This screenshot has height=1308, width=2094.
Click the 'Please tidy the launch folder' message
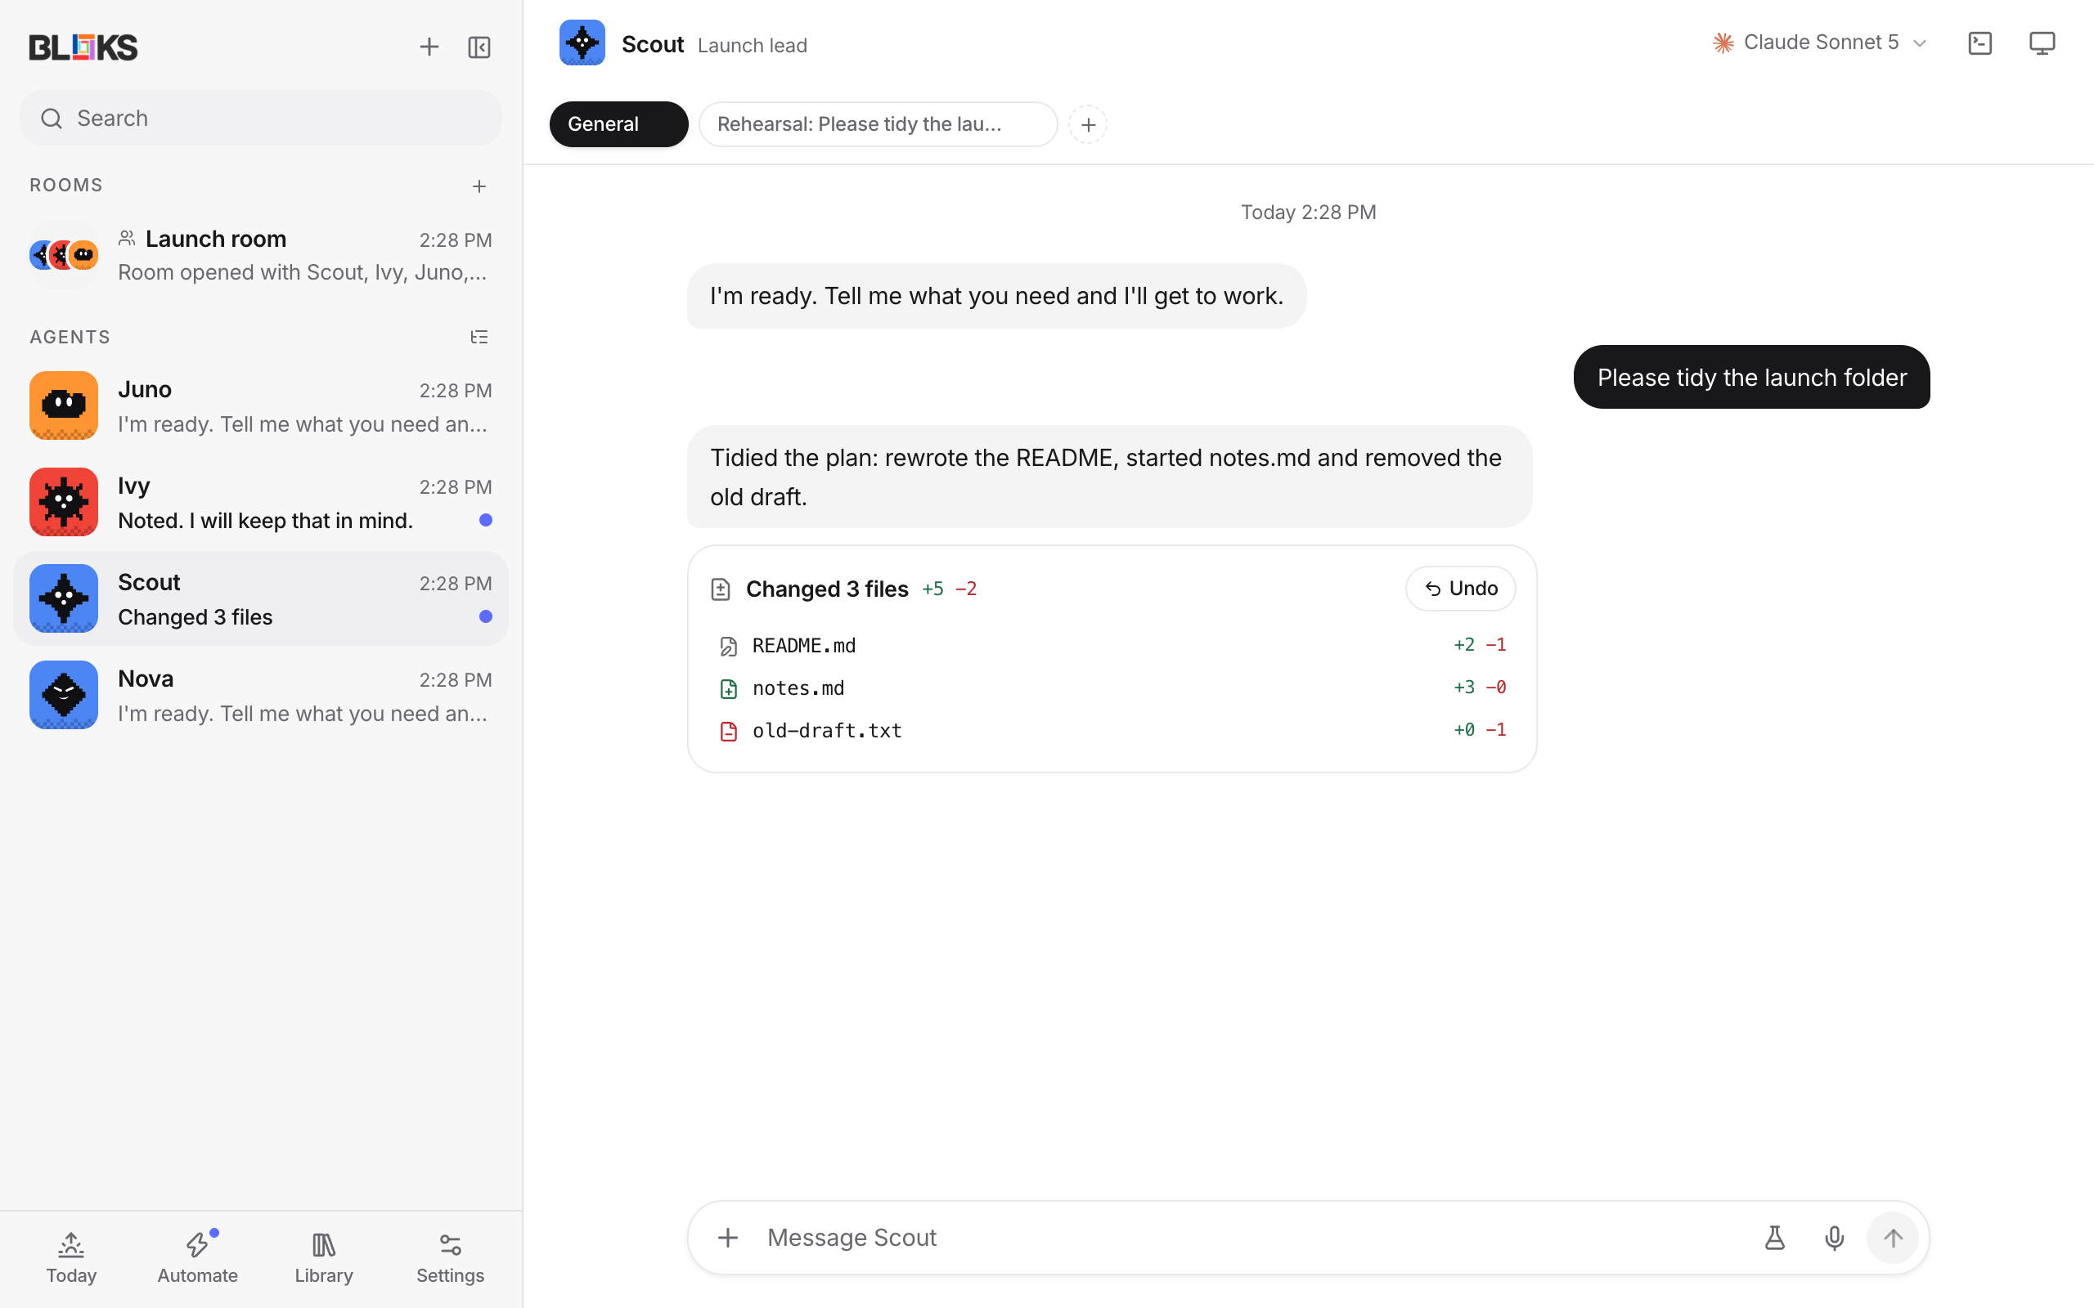[x=1751, y=377]
